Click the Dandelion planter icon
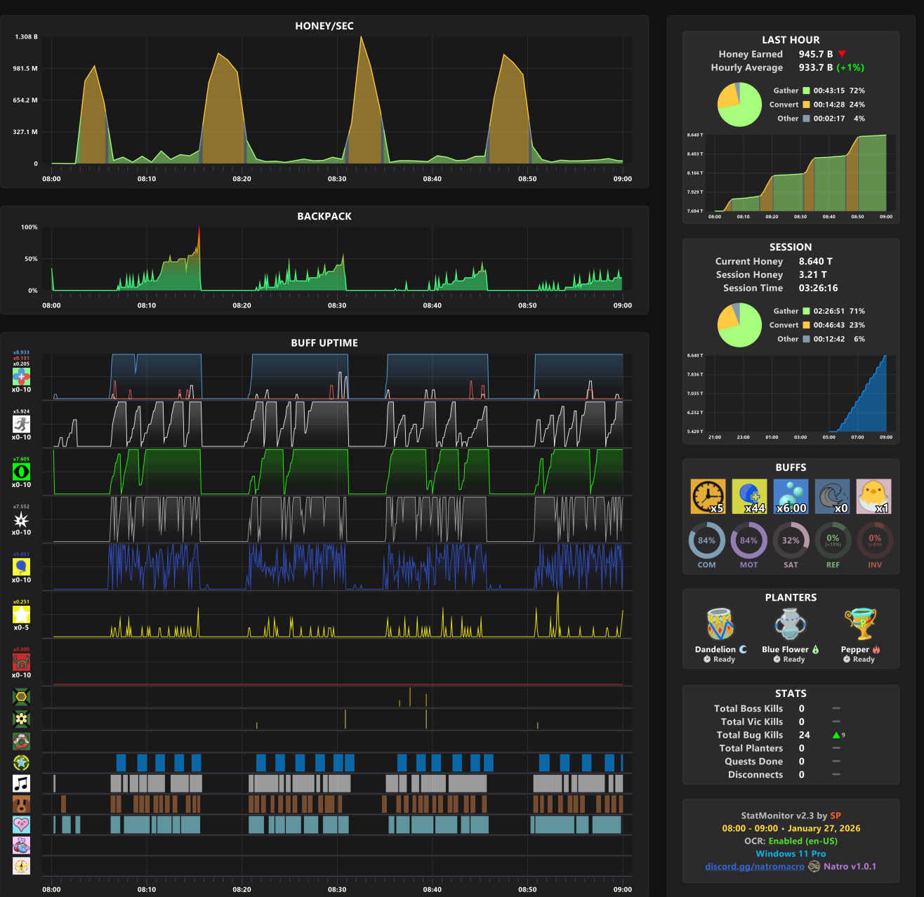Image resolution: width=924 pixels, height=897 pixels. (x=719, y=624)
